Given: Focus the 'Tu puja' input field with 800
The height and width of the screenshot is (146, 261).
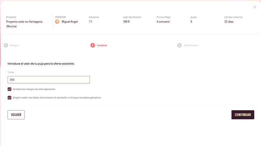Looking at the screenshot, I should [x=48, y=80].
